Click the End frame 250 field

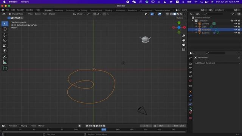tap(179, 126)
